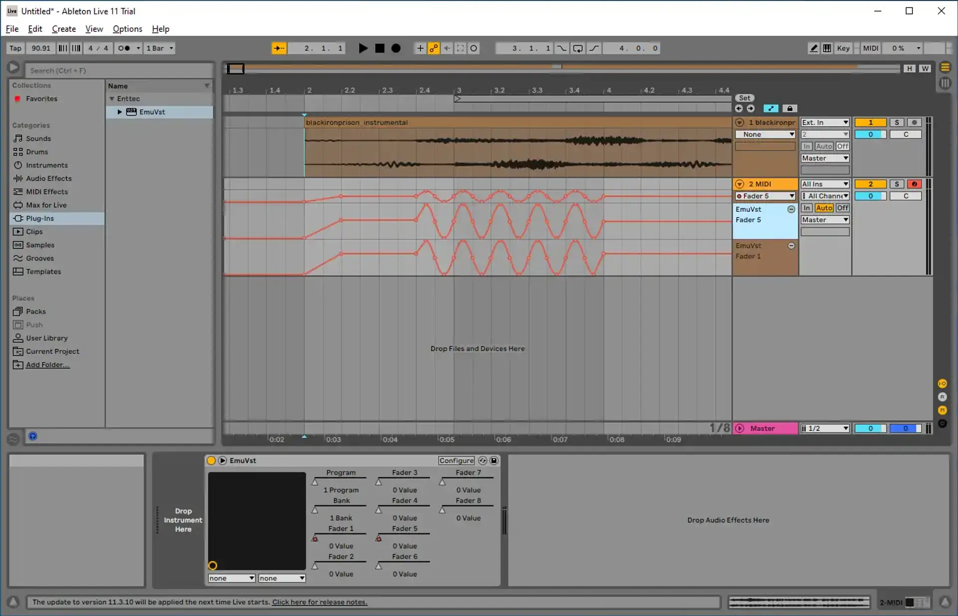Screen dimensions: 958x616
Task: Set MIDI track monitor to Off
Action: pyautogui.click(x=842, y=208)
